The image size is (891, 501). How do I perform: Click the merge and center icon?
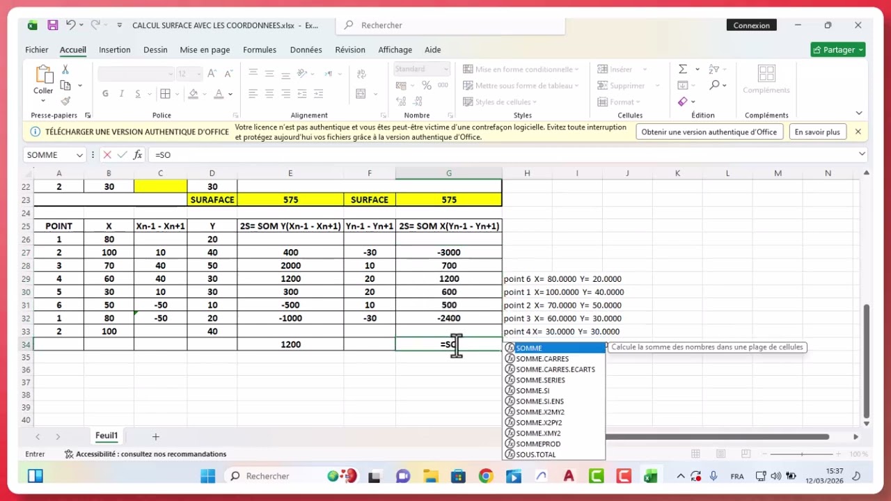coord(361,94)
